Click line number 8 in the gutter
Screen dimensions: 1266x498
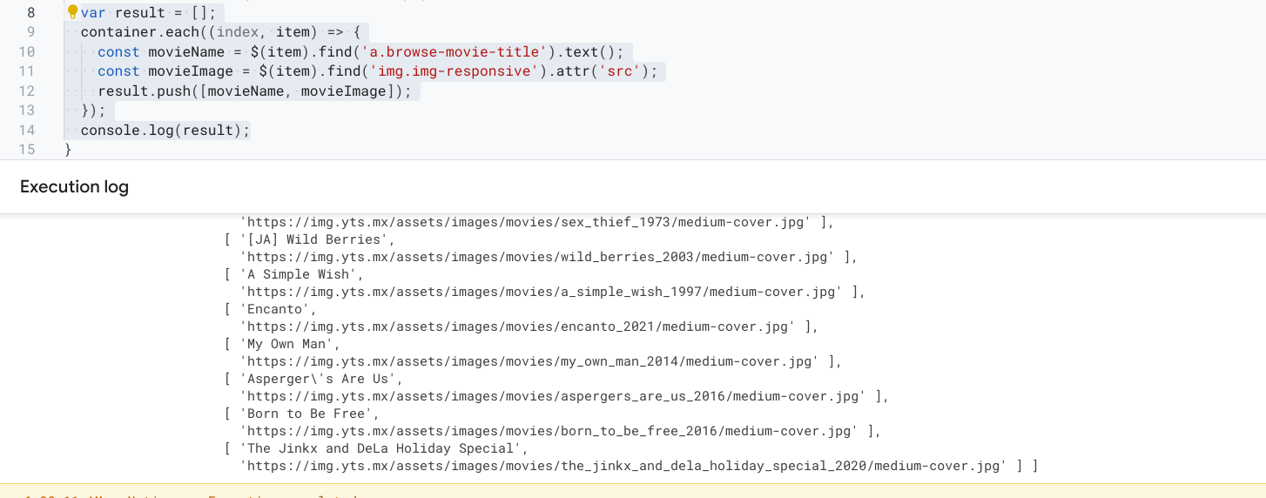click(31, 12)
